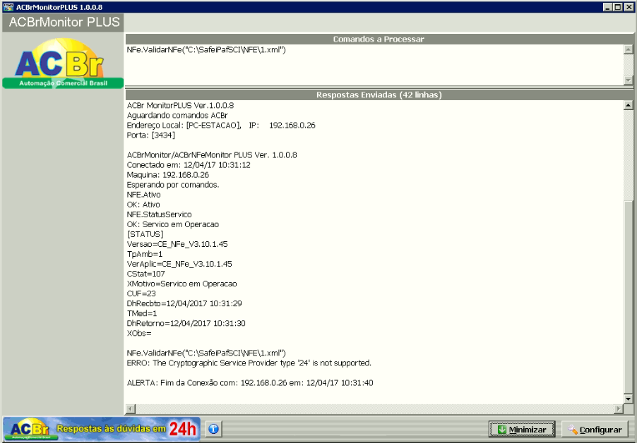Click up arrow of Comandos a Processar scrollbar
The image size is (637, 443).
(628, 49)
